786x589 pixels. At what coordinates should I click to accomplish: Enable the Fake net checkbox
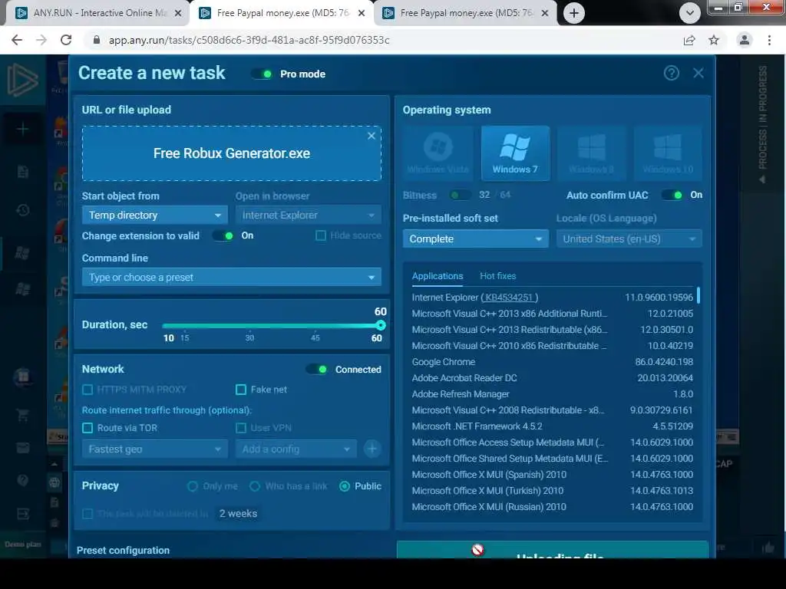[240, 389]
